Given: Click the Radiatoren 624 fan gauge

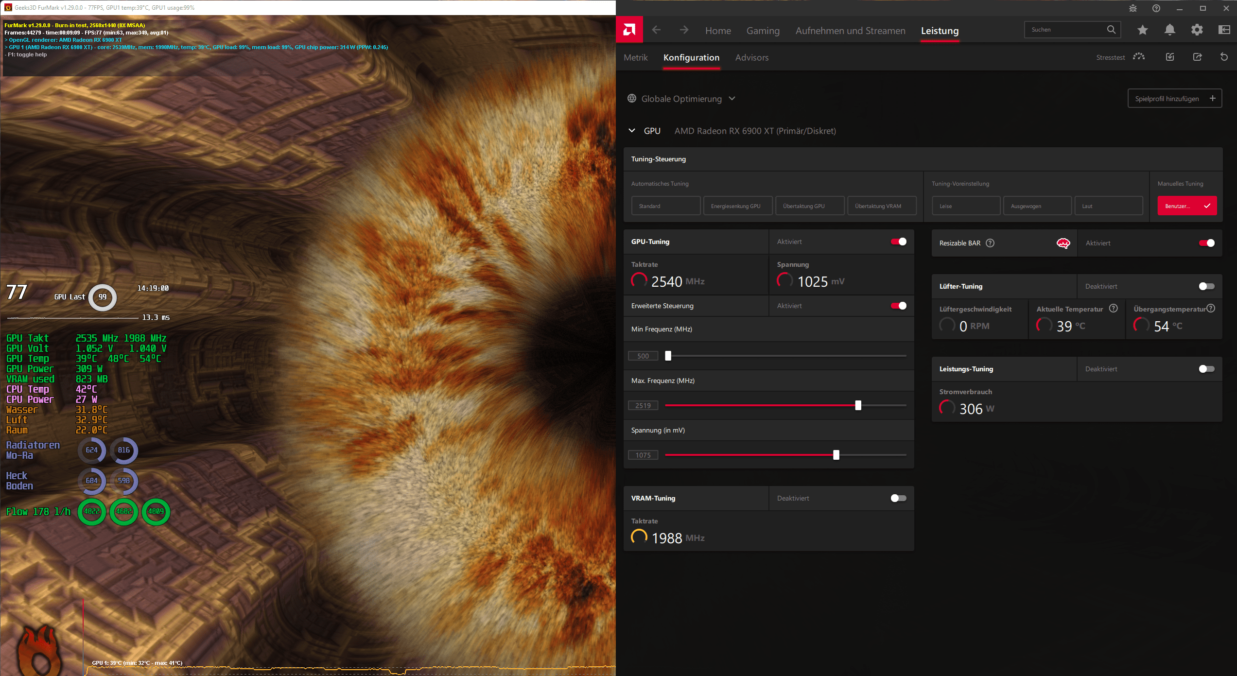Looking at the screenshot, I should pyautogui.click(x=92, y=450).
